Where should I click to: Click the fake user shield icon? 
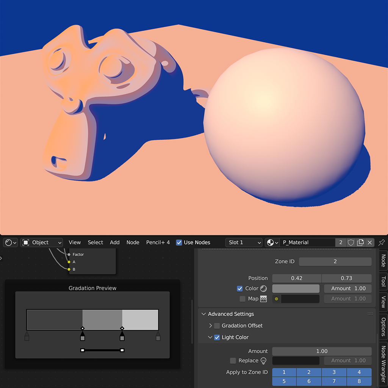tap(351, 242)
